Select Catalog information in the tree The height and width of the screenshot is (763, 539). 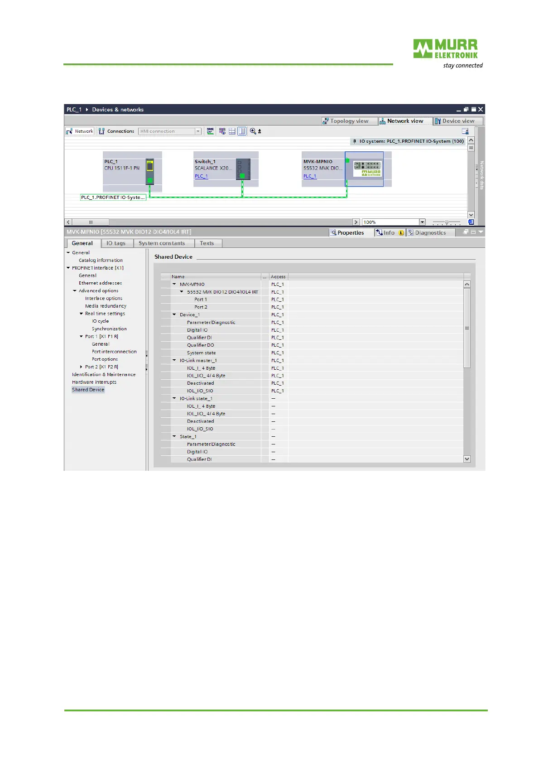pos(101,261)
